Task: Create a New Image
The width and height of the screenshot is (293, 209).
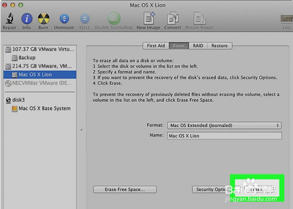Action: click(149, 18)
